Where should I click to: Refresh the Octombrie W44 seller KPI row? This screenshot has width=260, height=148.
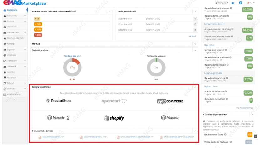[195, 19]
